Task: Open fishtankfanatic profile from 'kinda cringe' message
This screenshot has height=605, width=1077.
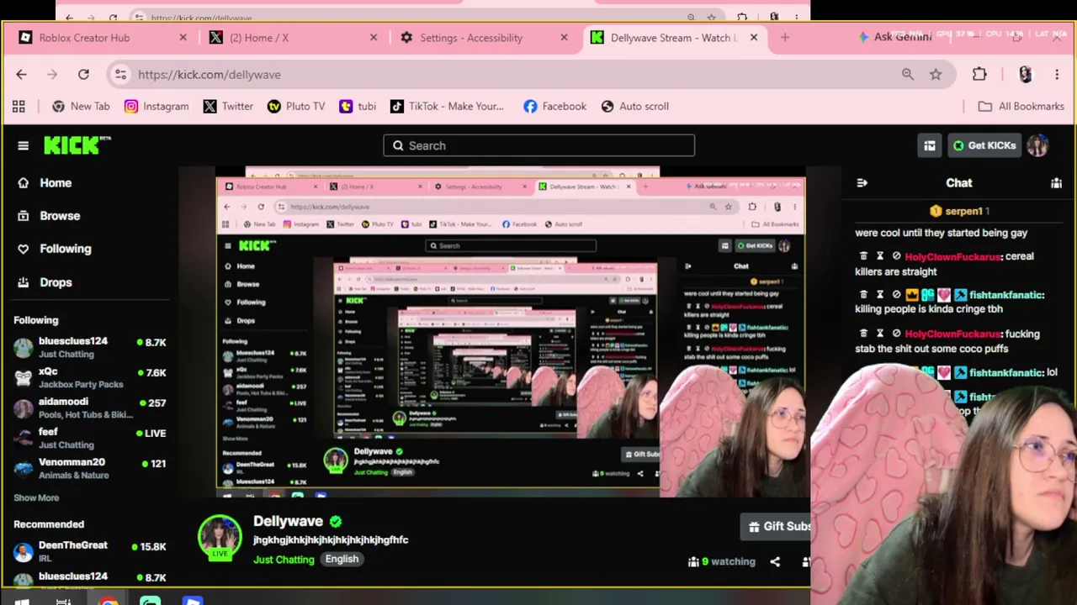Action: [x=1006, y=295]
